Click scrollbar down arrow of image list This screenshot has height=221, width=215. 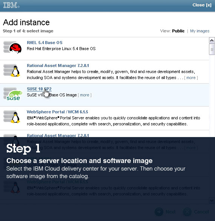click(x=212, y=200)
